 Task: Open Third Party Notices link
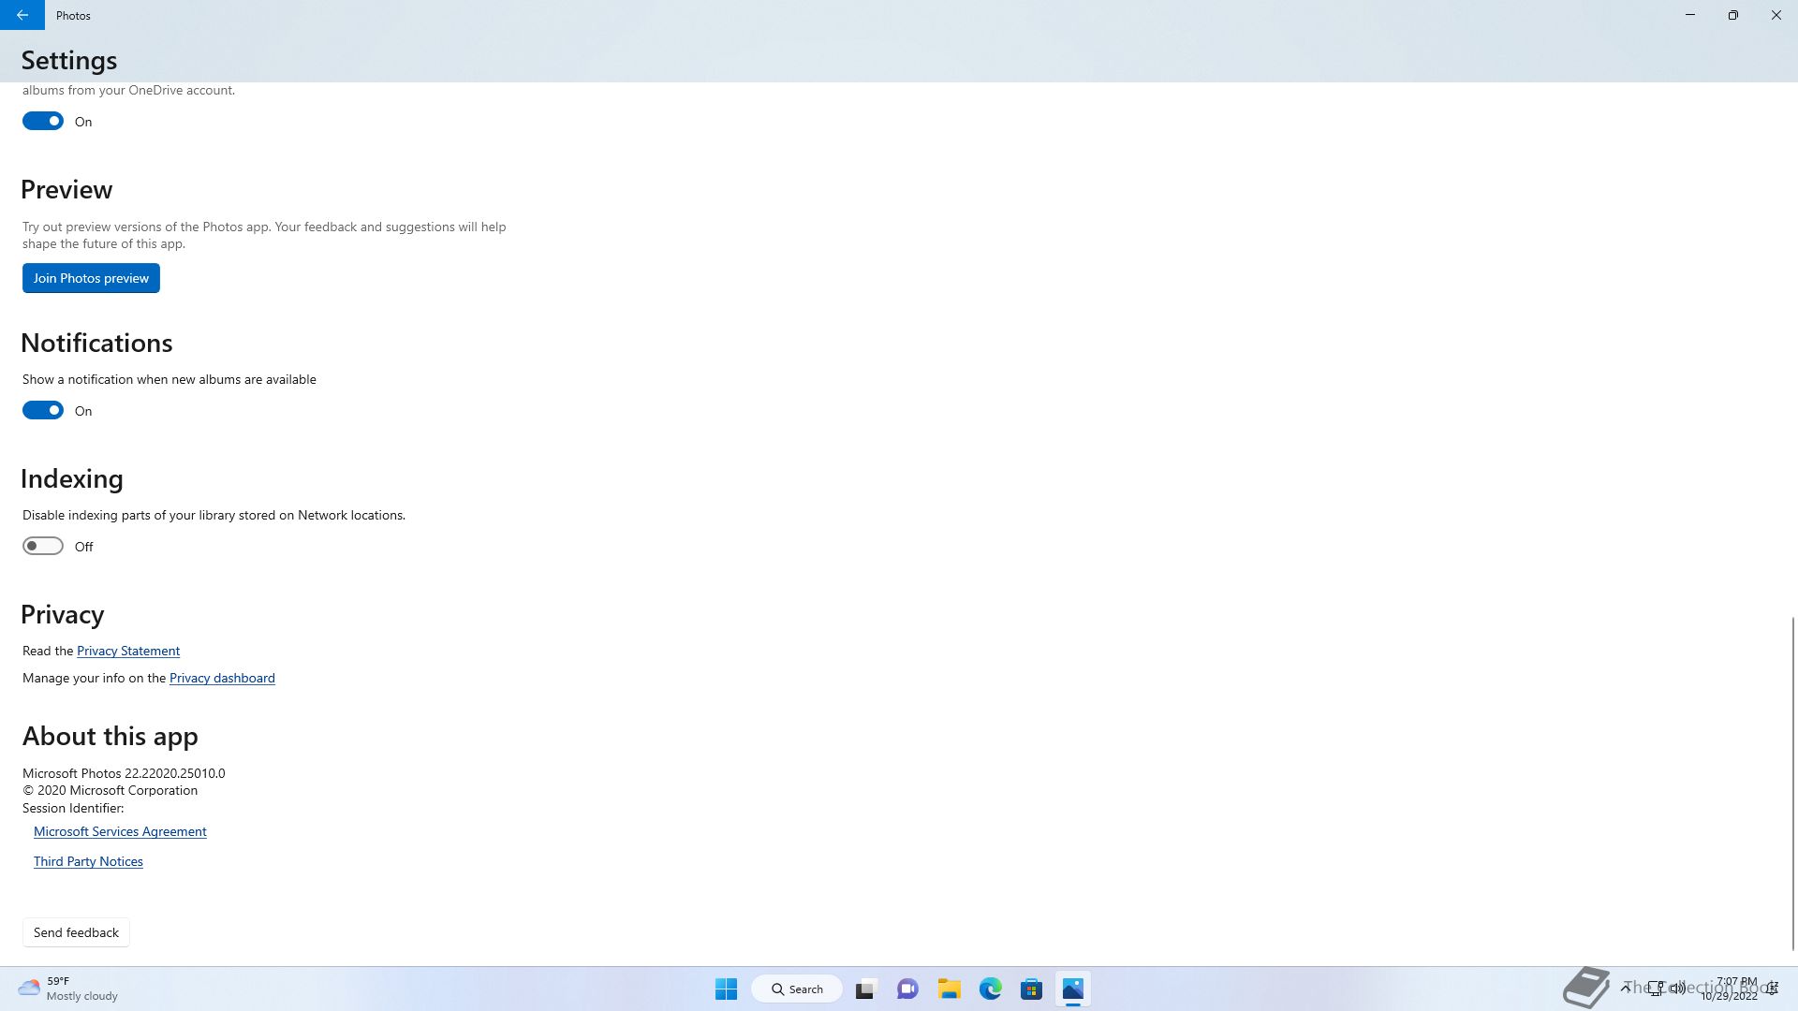pyautogui.click(x=88, y=861)
